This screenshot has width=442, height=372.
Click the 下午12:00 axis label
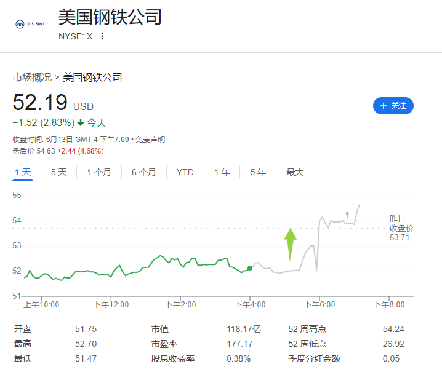point(111,304)
